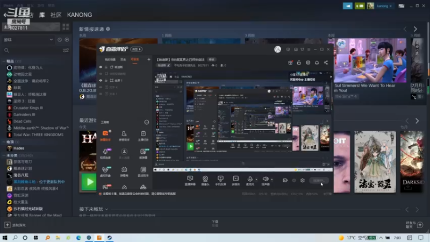This screenshot has height=242, width=430.
Task: Open the streaming companion settings gear
Action: tap(303, 180)
